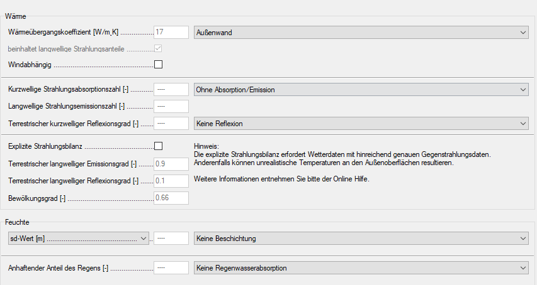
Task: Focus the Terrestrischer kurzwelliger Reflexionsgrad field
Action: 171,124
